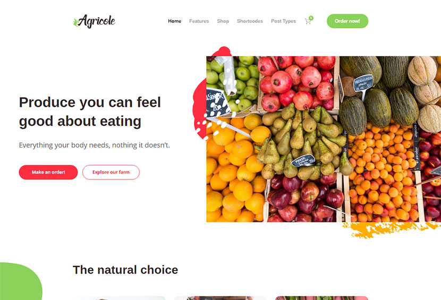Open the Home menu item

pyautogui.click(x=174, y=21)
